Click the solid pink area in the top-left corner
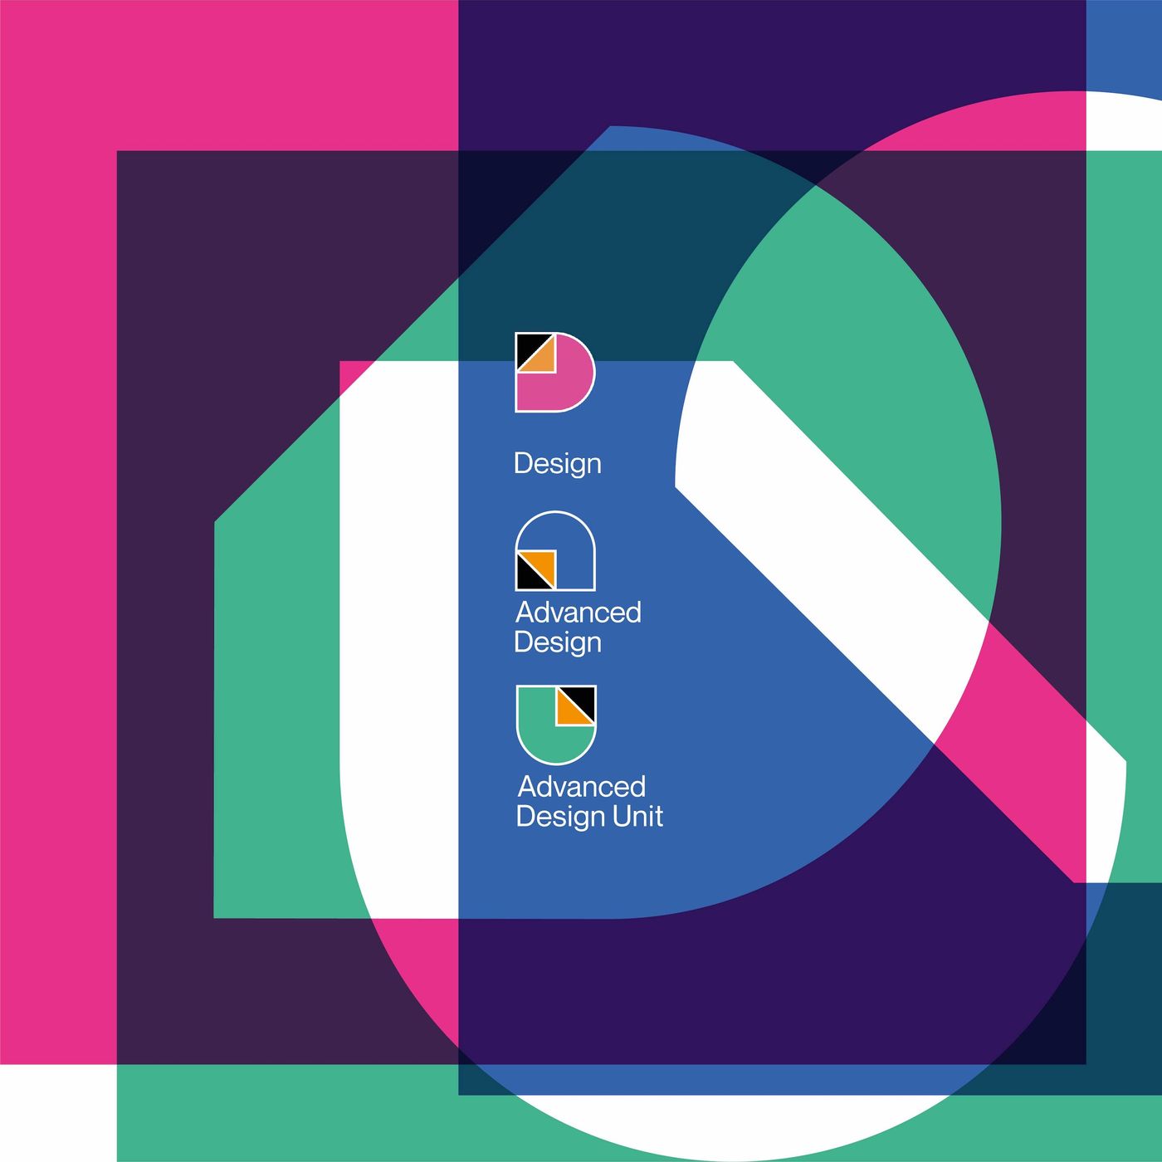The height and width of the screenshot is (1162, 1162). pyautogui.click(x=58, y=75)
